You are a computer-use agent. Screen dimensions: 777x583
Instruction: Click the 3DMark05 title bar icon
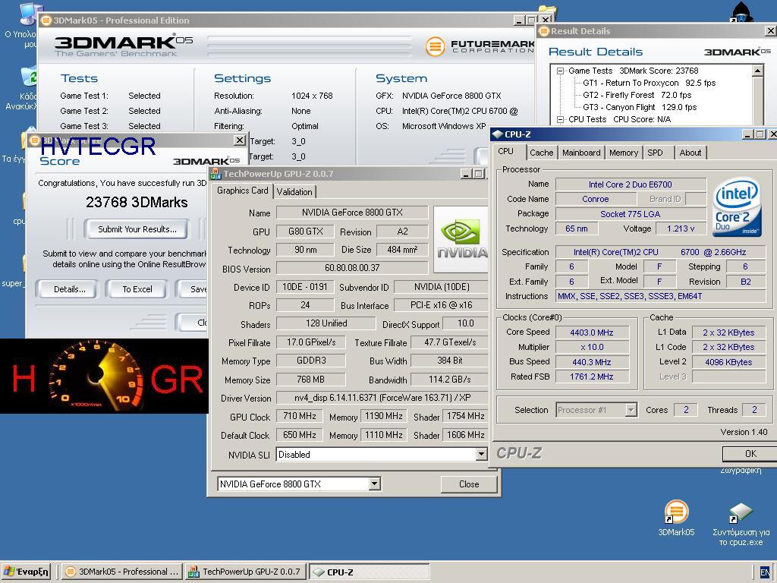click(46, 20)
